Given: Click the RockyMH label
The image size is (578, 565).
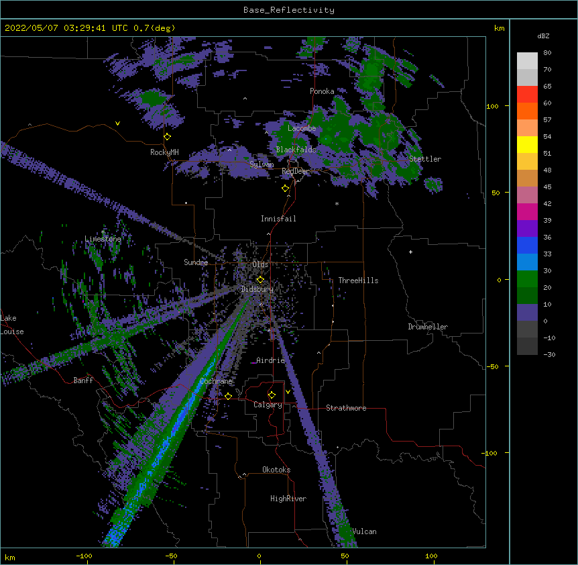Looking at the screenshot, I should coord(164,152).
